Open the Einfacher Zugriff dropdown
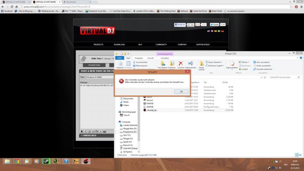This screenshot has height=171, width=304. 215,66
